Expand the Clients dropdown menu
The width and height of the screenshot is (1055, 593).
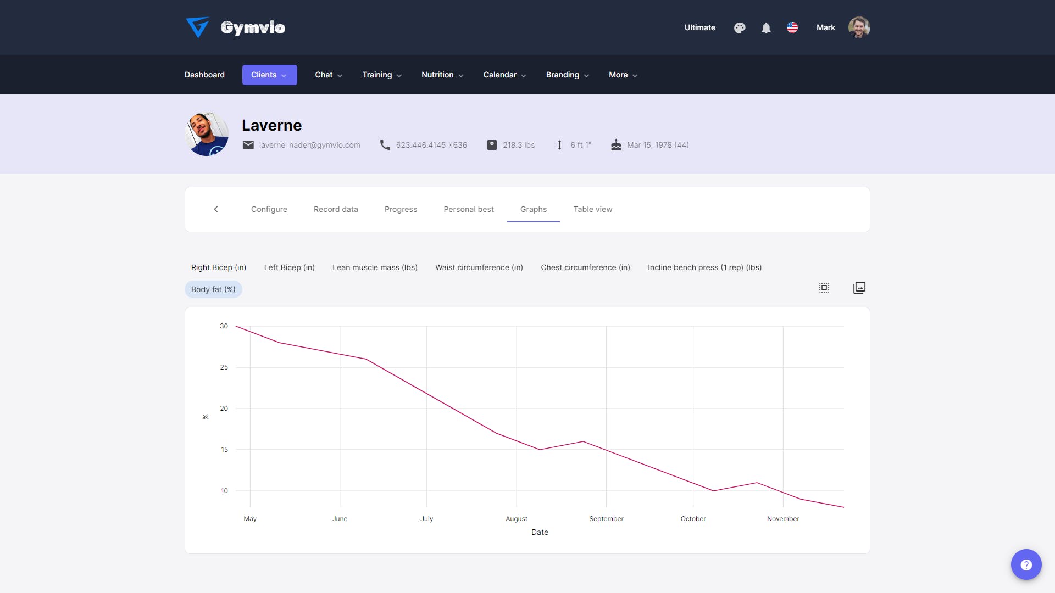coord(269,75)
